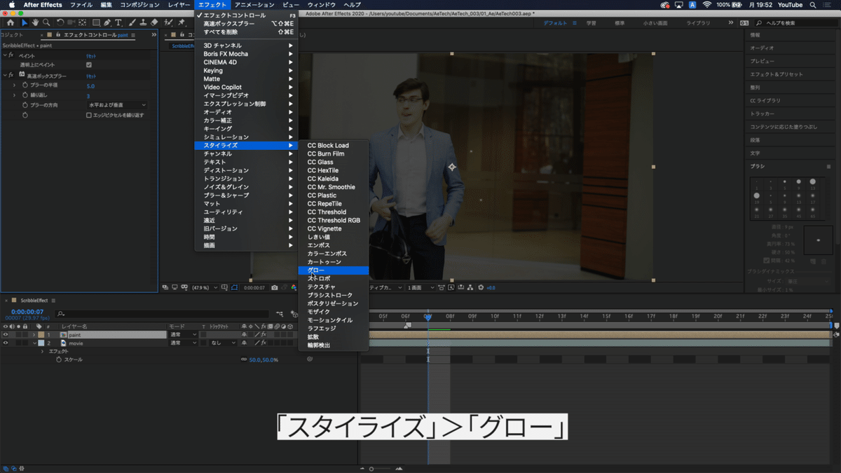Open paint layer blend mode 通常 dropdown
Viewport: 841px width, 473px height.
click(182, 335)
